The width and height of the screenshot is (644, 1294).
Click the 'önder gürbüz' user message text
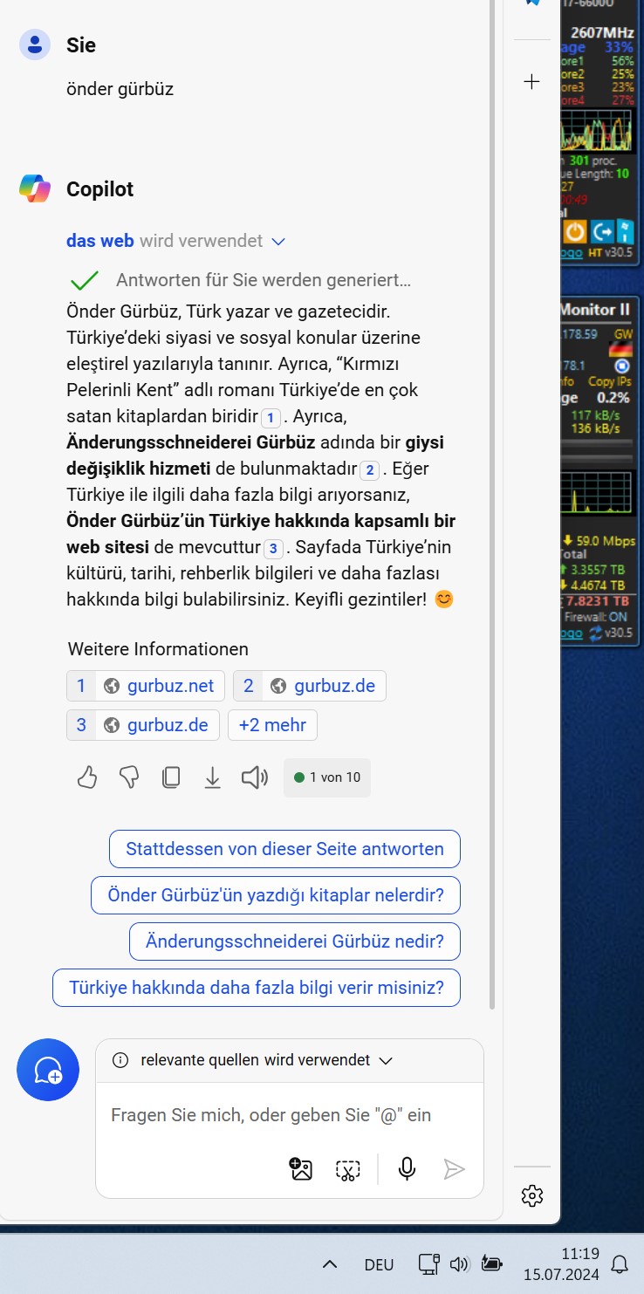coord(120,89)
